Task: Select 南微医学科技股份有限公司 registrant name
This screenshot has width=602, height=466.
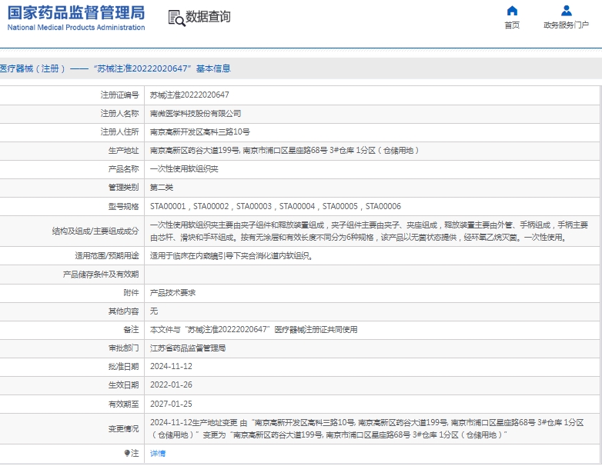Action: (x=196, y=114)
